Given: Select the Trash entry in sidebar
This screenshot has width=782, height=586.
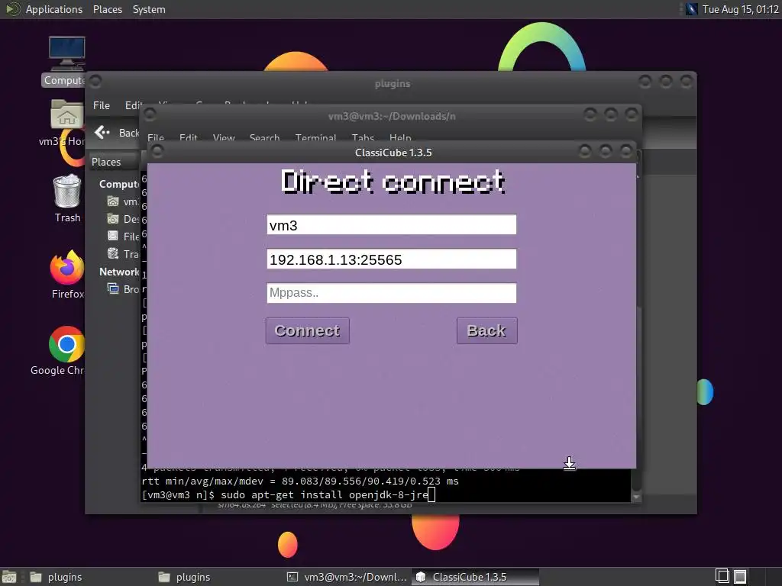Looking at the screenshot, I should (123, 254).
